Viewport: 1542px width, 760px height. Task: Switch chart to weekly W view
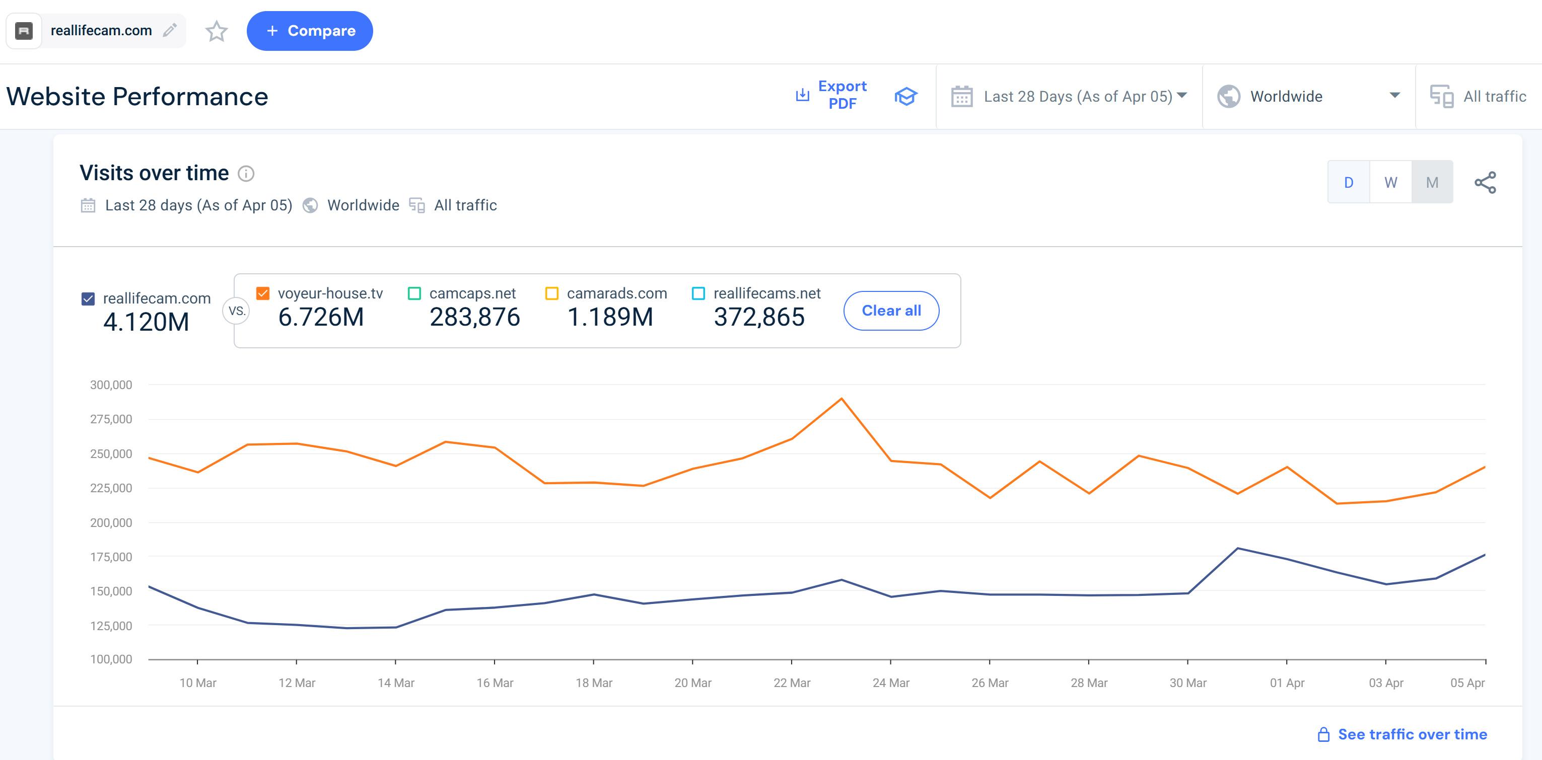tap(1390, 183)
